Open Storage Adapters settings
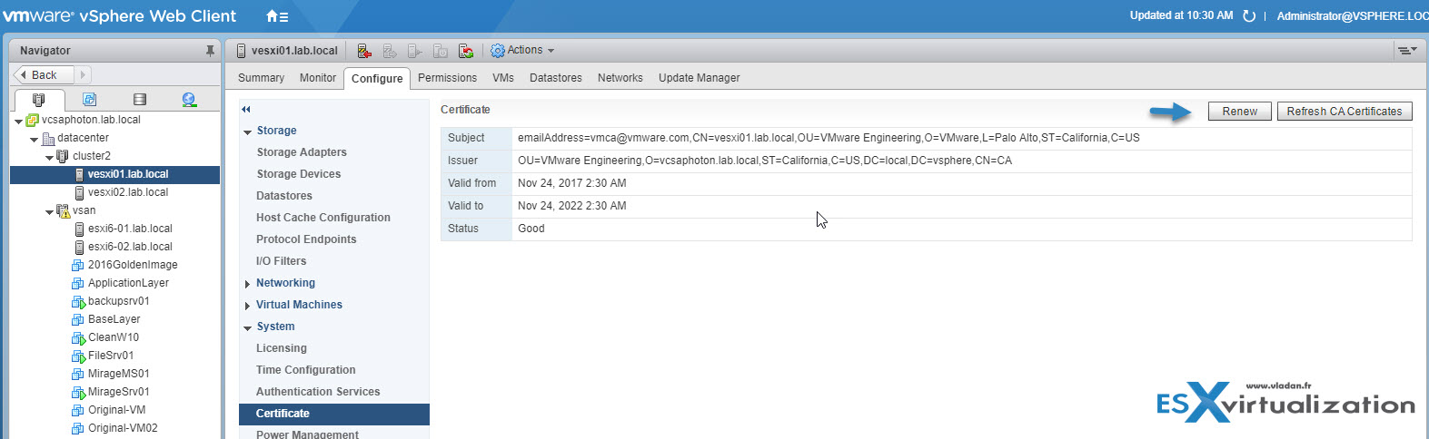This screenshot has height=439, width=1429. click(x=302, y=152)
